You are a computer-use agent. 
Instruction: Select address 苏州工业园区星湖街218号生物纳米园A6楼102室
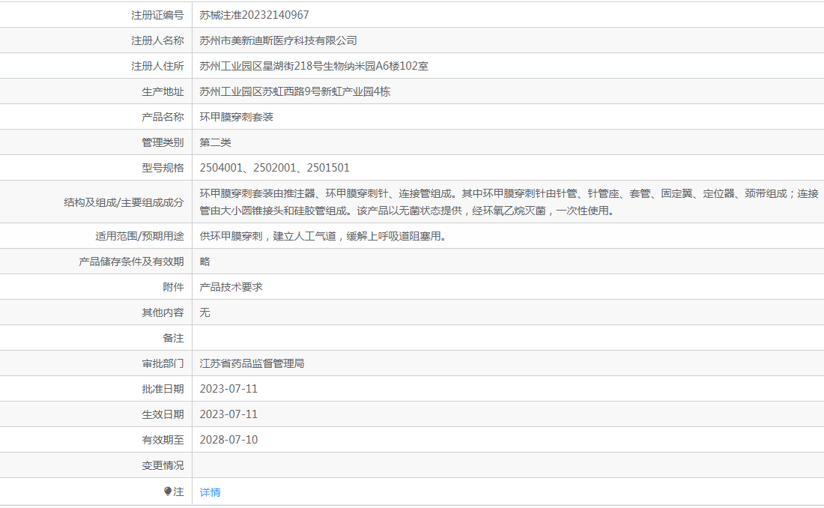pyautogui.click(x=314, y=66)
